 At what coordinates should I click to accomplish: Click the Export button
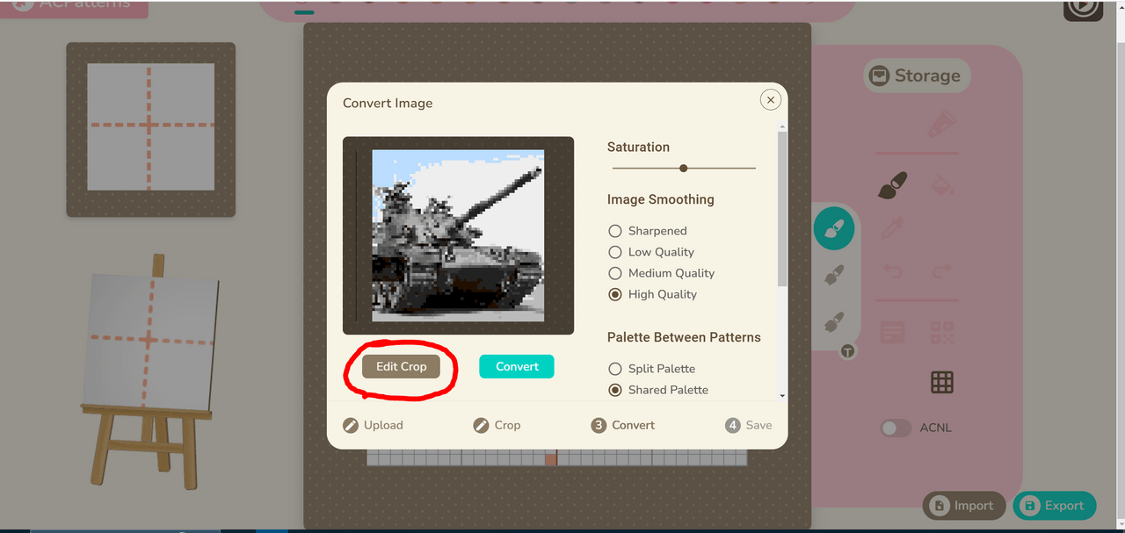(1055, 505)
